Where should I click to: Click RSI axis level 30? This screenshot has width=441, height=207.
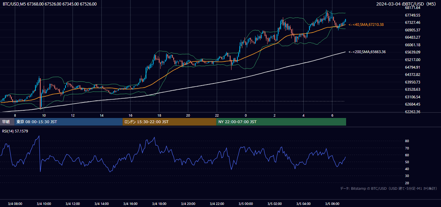pos(407,176)
